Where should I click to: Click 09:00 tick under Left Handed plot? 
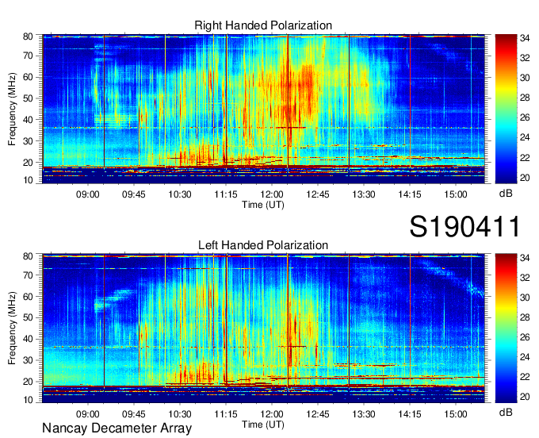pyautogui.click(x=88, y=414)
